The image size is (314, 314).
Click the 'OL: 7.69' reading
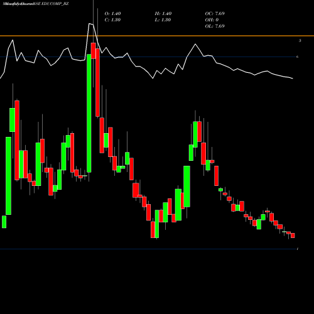[215, 26]
